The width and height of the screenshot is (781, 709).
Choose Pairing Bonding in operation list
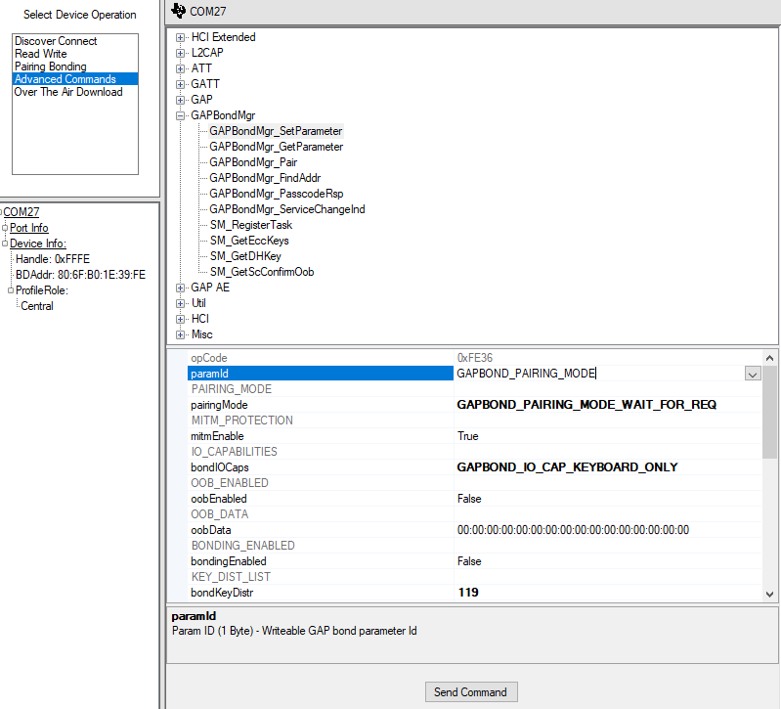pos(50,66)
